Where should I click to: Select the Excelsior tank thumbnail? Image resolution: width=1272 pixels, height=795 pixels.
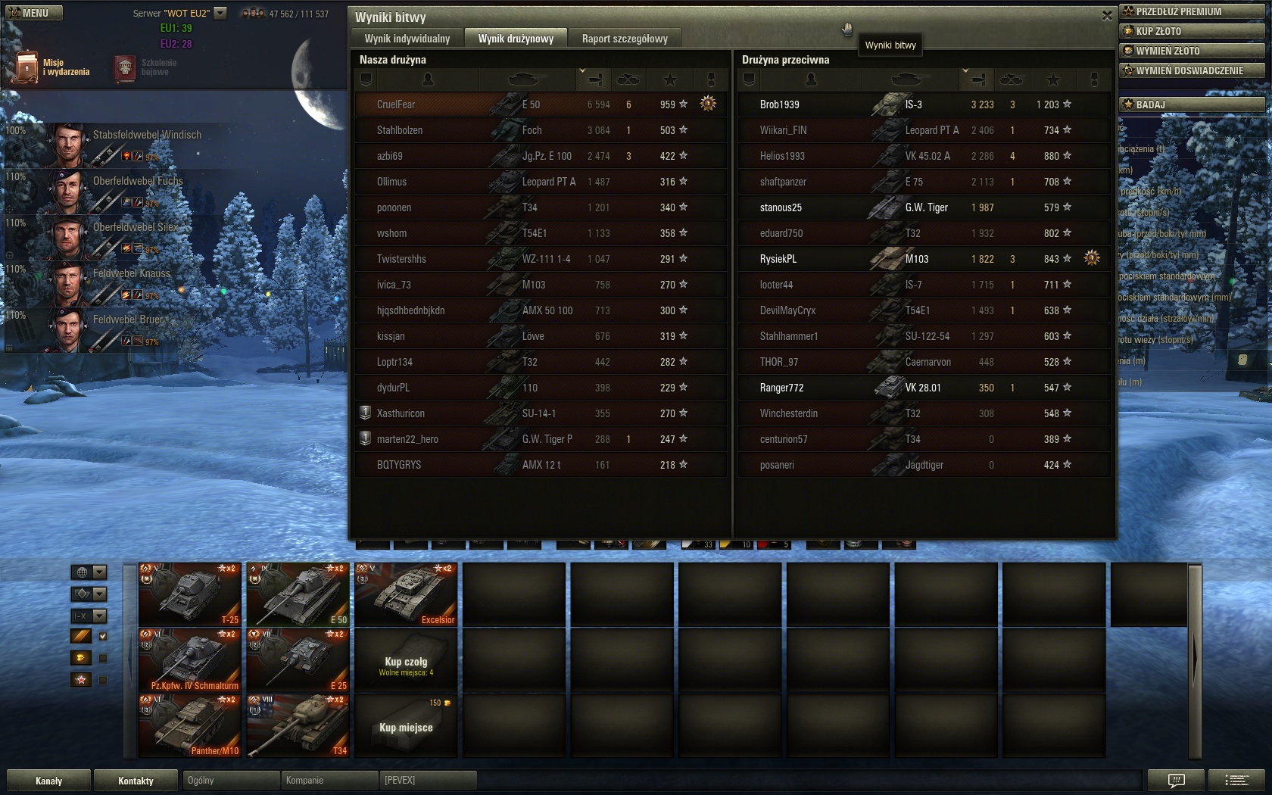406,594
